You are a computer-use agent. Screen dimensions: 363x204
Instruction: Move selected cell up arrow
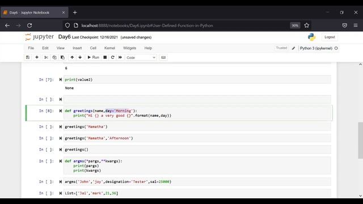(72, 57)
